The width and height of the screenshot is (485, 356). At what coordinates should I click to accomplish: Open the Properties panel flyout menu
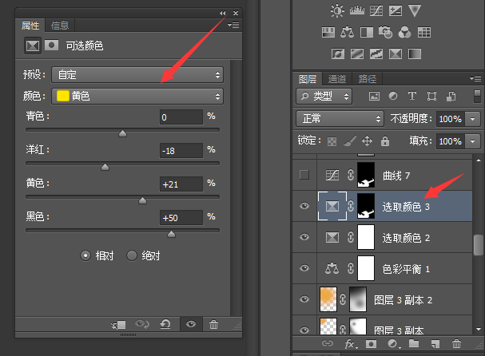233,25
